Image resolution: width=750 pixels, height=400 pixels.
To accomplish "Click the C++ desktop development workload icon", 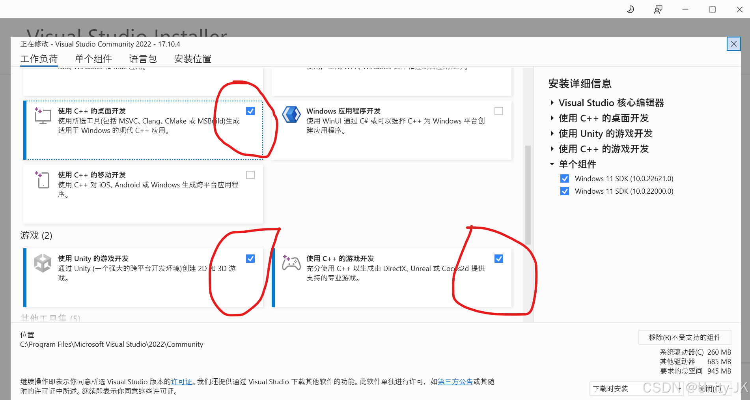I will point(43,116).
